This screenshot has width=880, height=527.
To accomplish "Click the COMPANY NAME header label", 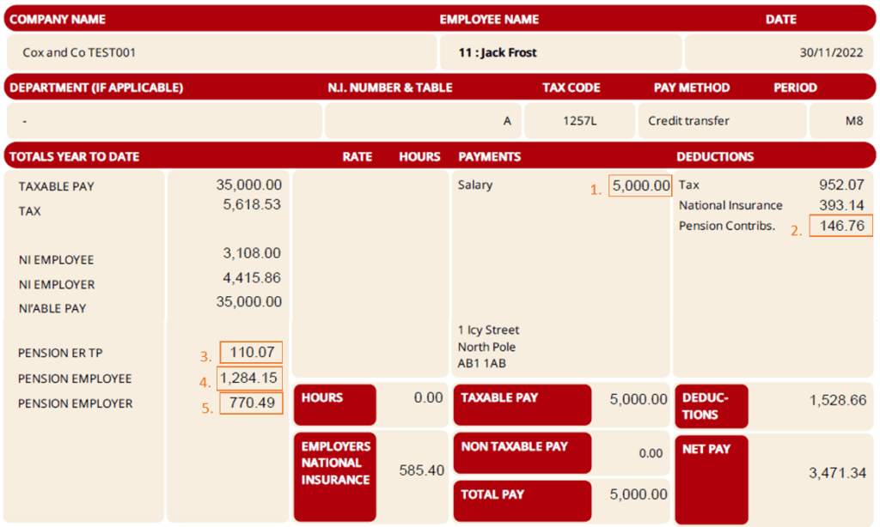I will coord(58,20).
